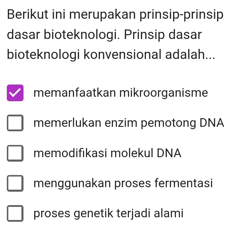This screenshot has height=231, width=234.
Task: Click the "memodifikasi molekul DNA" answer text
Action: click(107, 153)
